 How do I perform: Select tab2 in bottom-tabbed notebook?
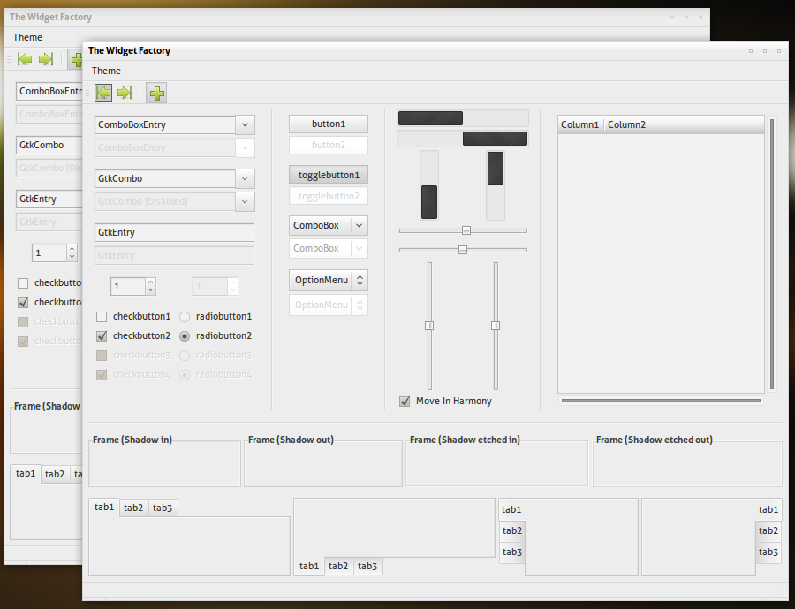click(338, 567)
